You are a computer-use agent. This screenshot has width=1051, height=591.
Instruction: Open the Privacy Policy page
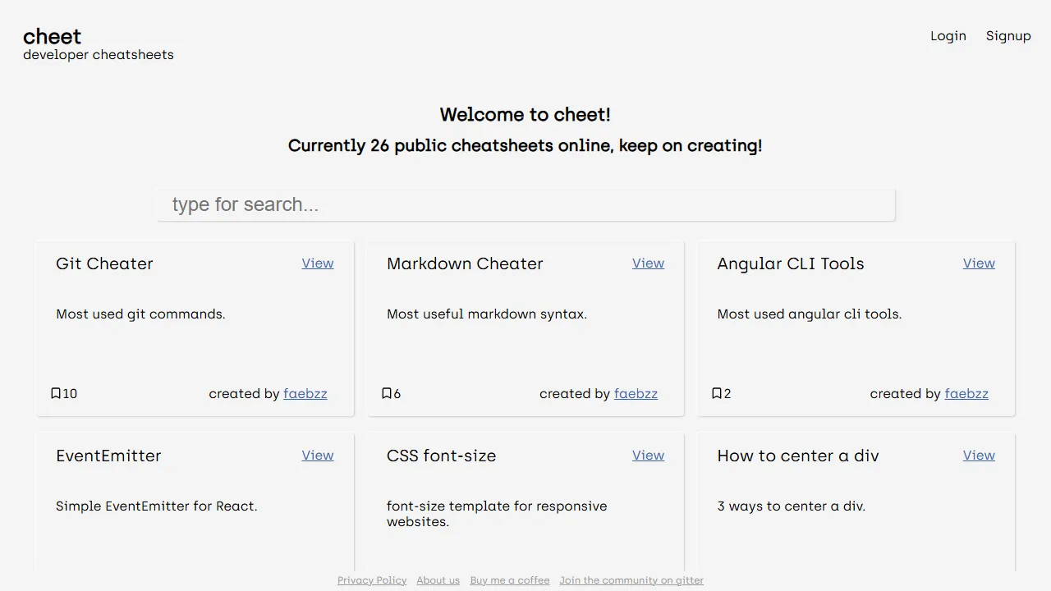372,580
